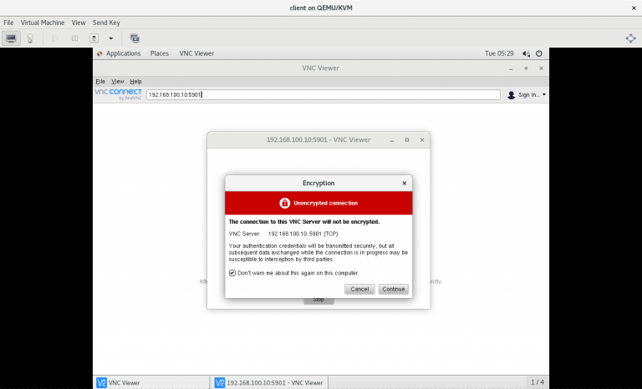The width and height of the screenshot is (642, 389).
Task: Click the Stop button behind dialog
Action: point(318,301)
